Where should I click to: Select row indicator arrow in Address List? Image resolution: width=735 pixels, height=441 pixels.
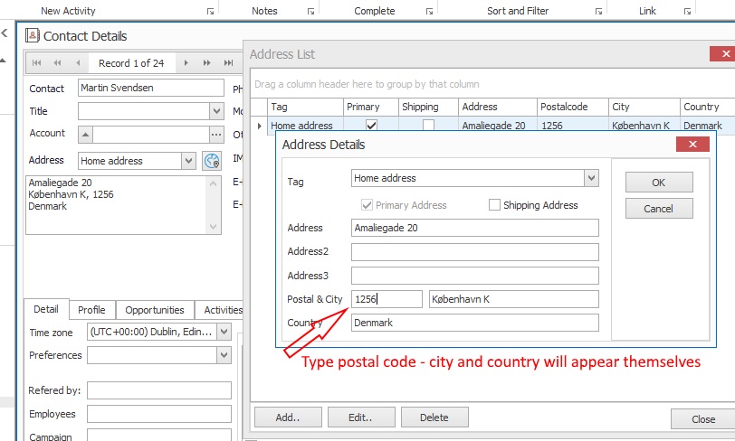pos(259,126)
